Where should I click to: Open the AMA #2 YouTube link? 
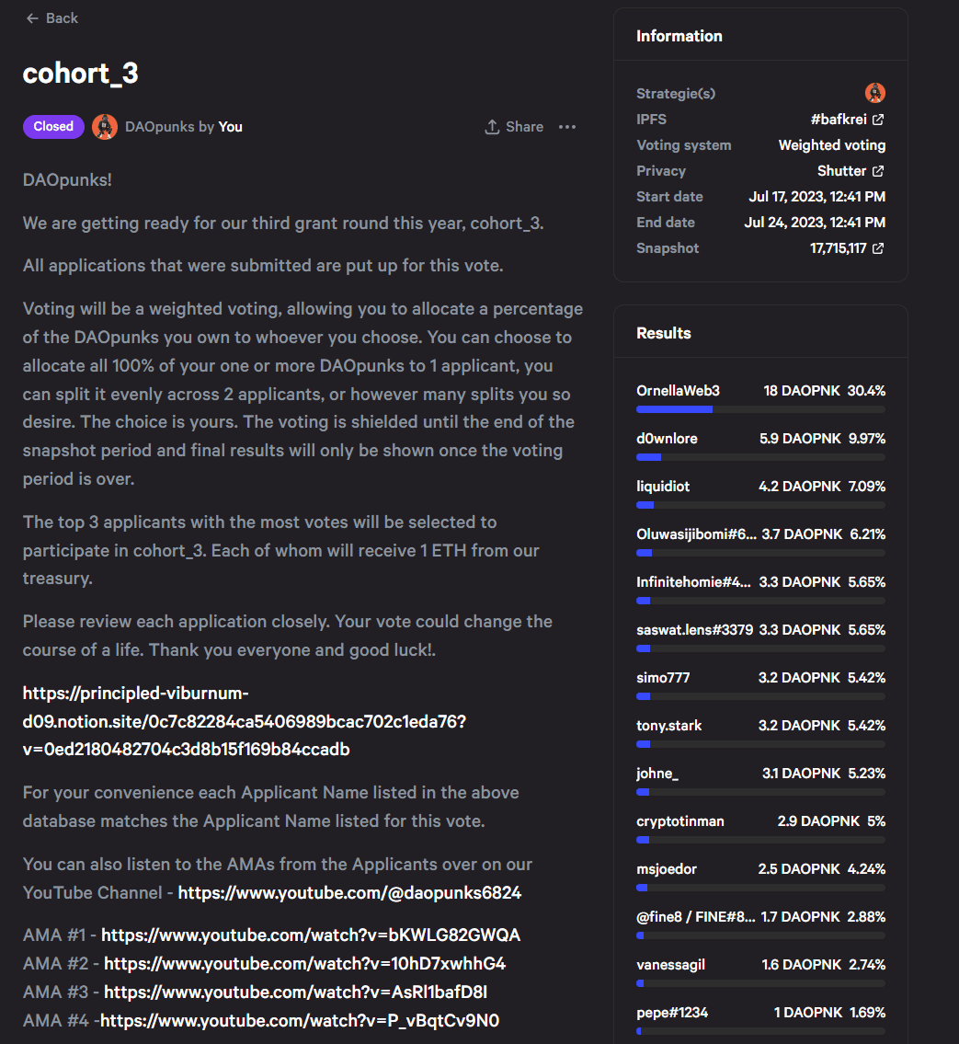305,964
